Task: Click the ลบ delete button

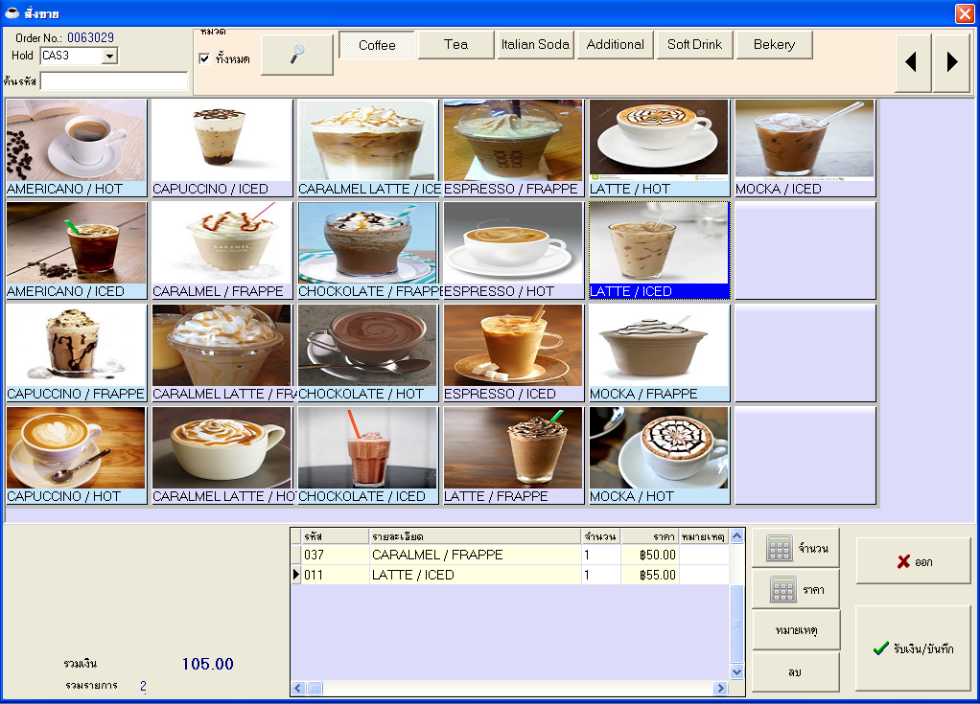Action: [796, 672]
